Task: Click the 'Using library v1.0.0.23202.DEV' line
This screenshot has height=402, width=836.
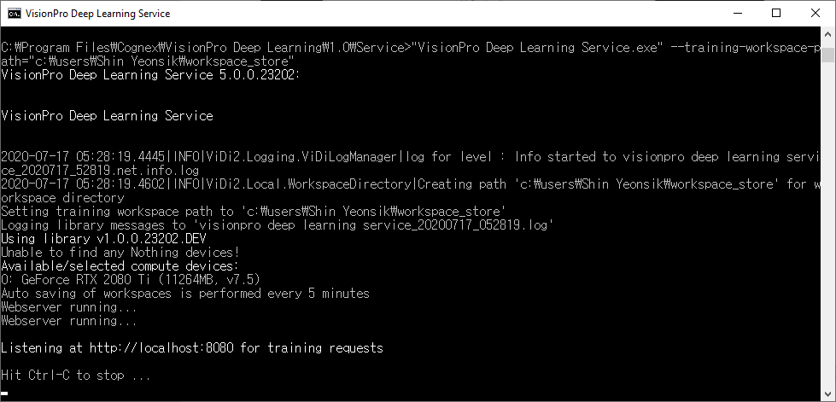Action: pos(103,238)
